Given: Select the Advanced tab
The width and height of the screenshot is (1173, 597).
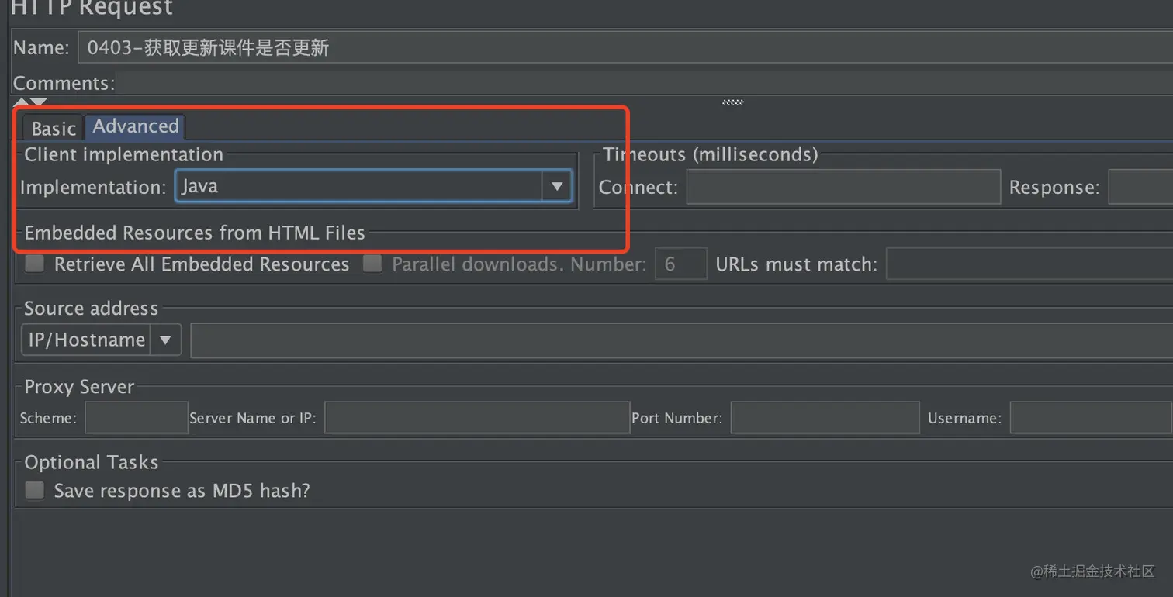Looking at the screenshot, I should (x=136, y=126).
